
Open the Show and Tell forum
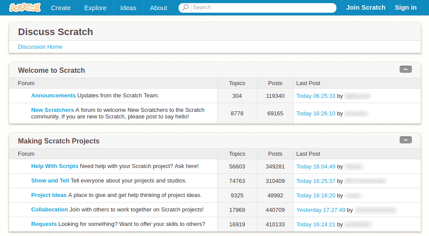point(50,180)
